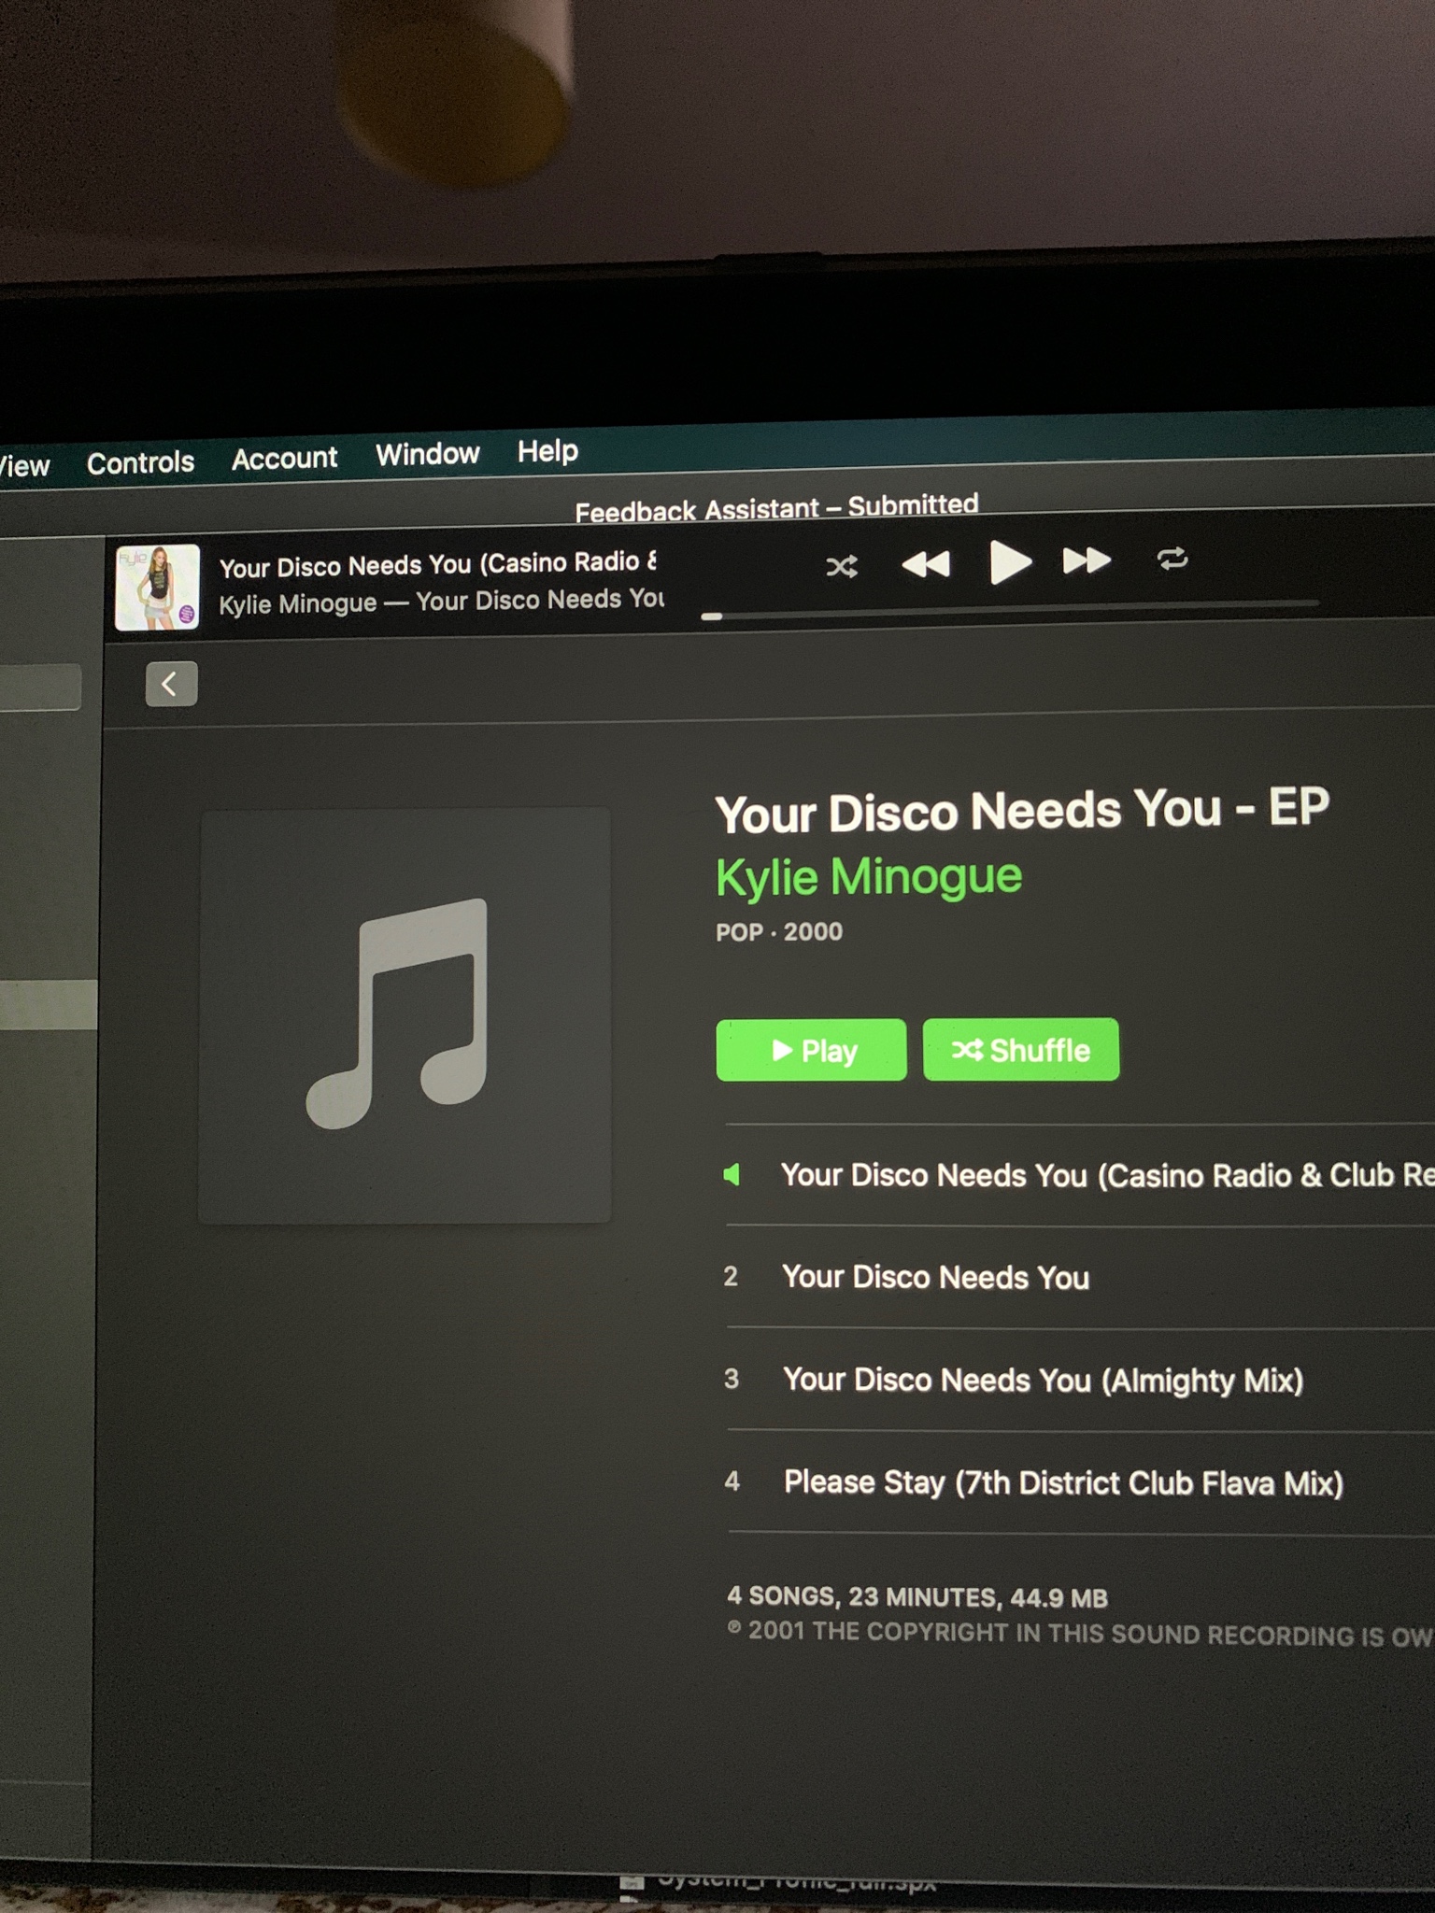Image resolution: width=1435 pixels, height=1913 pixels.
Task: Click the 4 SONGS, 23 MINUTES summary
Action: (x=917, y=1597)
